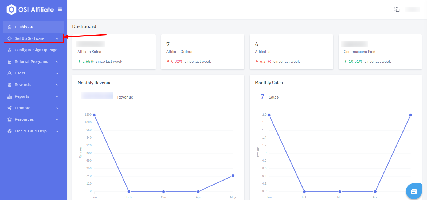
Task: Click the OSI Affiliate brand name
Action: 36,10
